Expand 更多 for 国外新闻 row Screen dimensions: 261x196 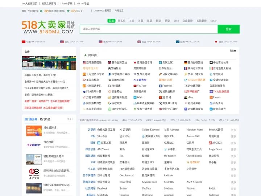click(233, 156)
